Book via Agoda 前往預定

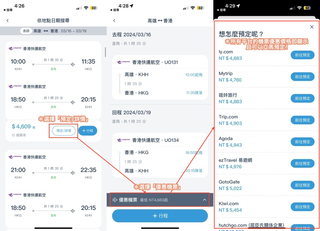(x=302, y=142)
